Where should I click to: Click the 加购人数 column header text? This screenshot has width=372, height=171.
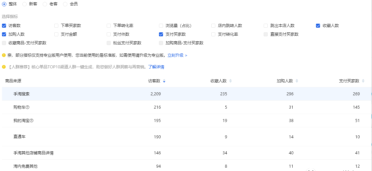285,81
